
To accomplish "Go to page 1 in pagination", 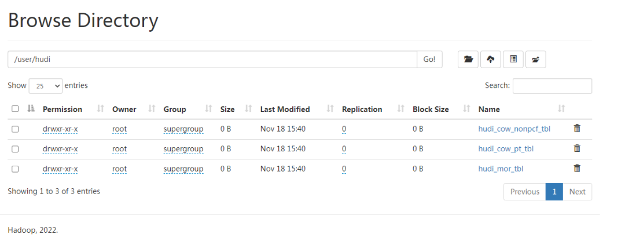I will [x=554, y=192].
